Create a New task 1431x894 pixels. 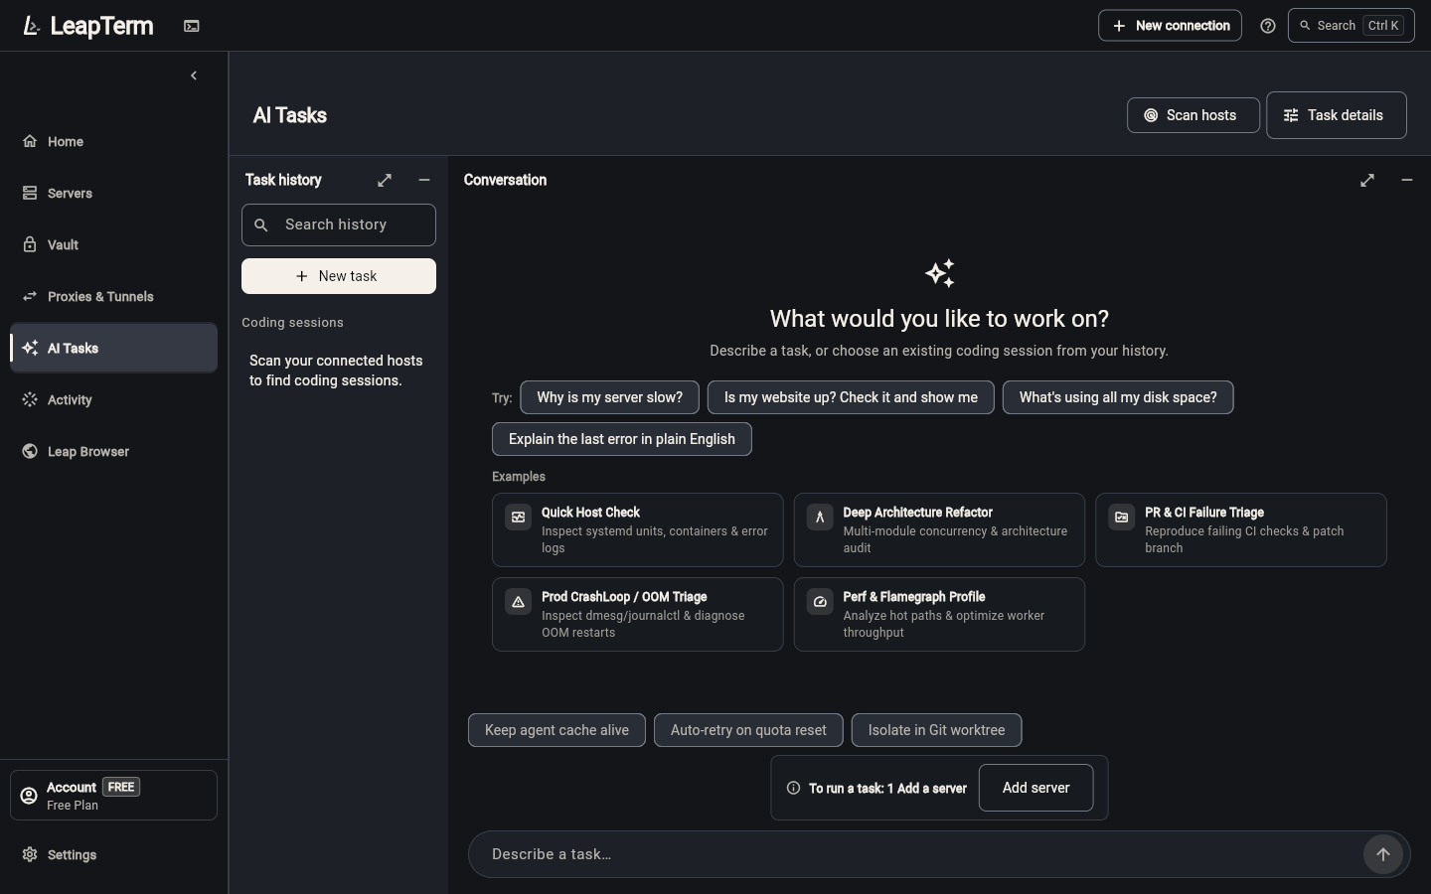tap(339, 276)
